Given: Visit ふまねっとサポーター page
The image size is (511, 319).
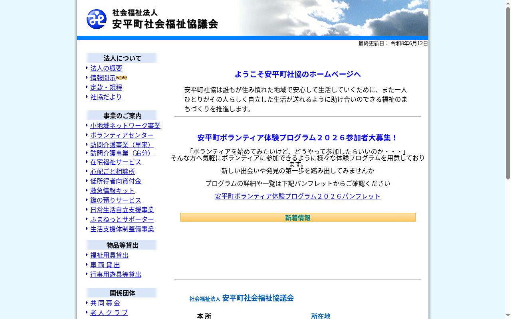Looking at the screenshot, I should click(x=122, y=219).
